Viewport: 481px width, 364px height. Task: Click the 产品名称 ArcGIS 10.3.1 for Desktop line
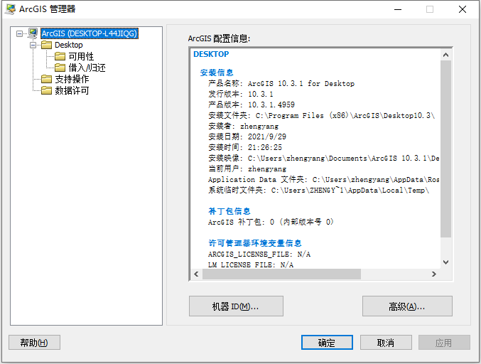click(x=281, y=83)
